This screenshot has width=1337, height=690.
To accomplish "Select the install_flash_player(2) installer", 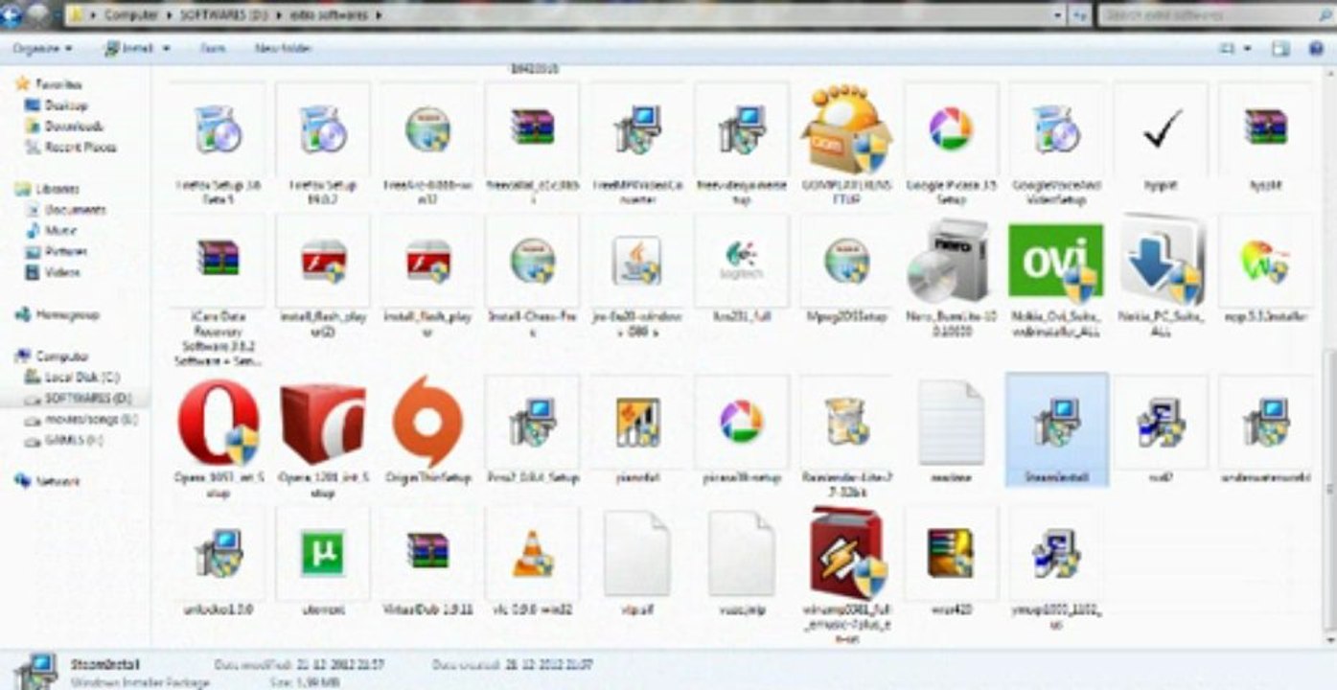I will (322, 260).
